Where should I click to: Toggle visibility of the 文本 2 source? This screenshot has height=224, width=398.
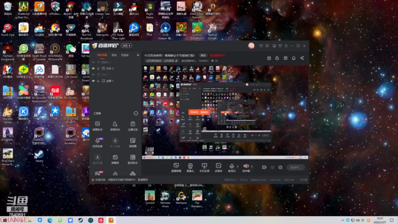[x=94, y=69]
